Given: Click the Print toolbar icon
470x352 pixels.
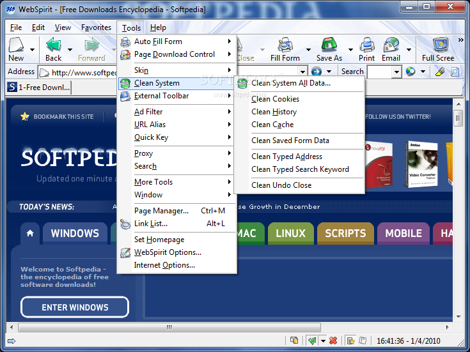Looking at the screenshot, I should click(367, 45).
